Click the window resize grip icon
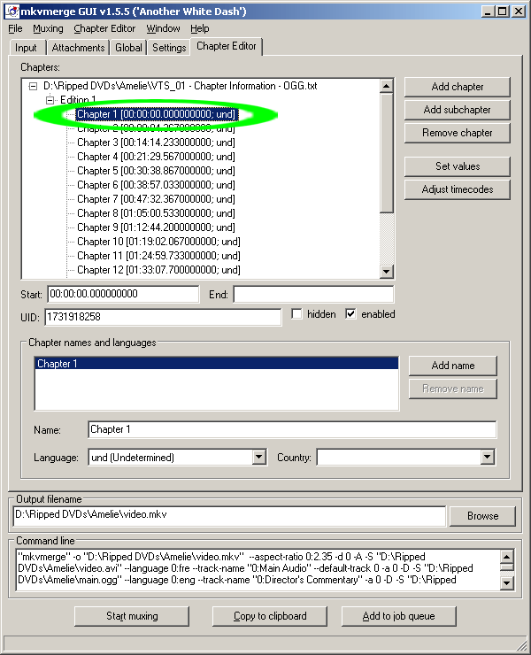The width and height of the screenshot is (531, 655). [x=520, y=644]
